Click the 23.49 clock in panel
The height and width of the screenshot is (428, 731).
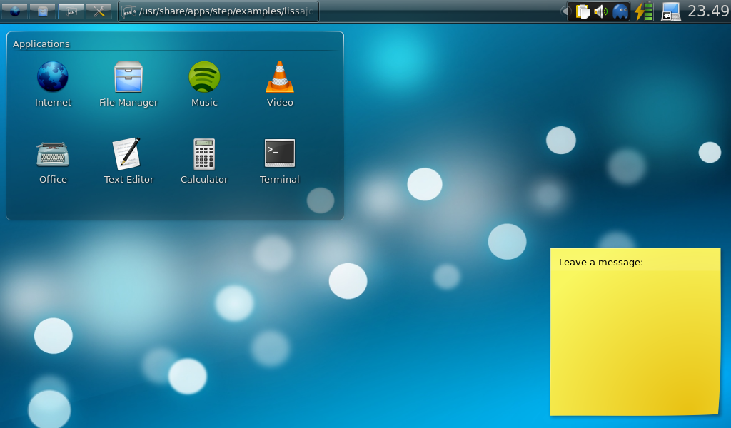(707, 11)
